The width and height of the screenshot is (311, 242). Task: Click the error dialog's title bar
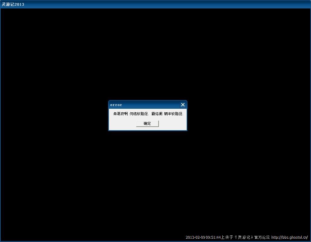pos(145,105)
